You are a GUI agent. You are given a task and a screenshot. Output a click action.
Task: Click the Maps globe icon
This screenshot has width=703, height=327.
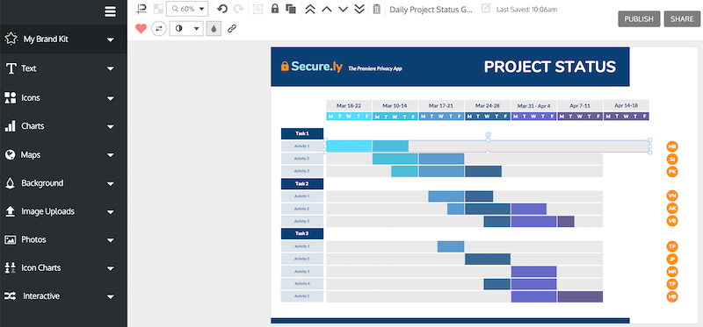[10, 155]
